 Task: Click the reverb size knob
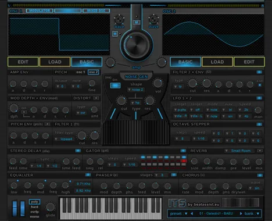194,161
